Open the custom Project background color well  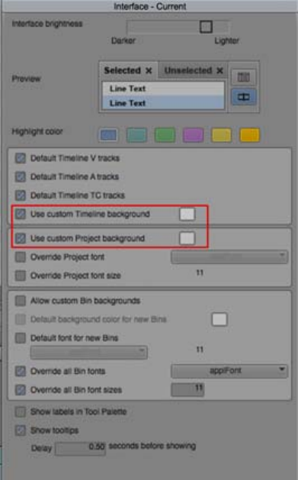[x=187, y=238]
